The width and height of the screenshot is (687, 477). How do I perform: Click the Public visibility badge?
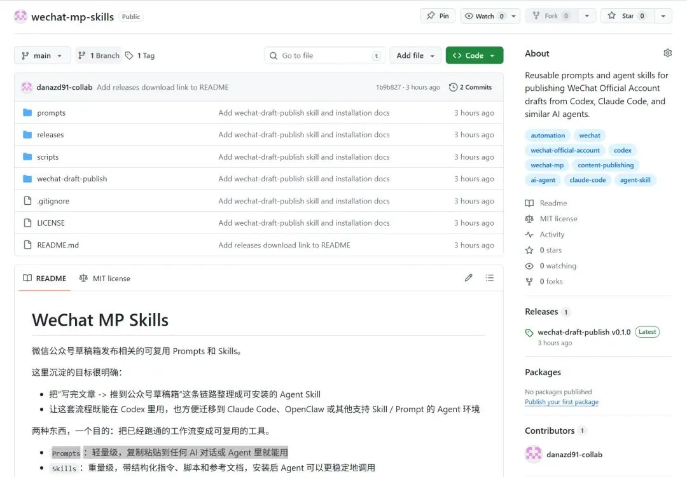click(130, 17)
